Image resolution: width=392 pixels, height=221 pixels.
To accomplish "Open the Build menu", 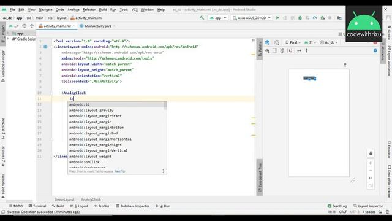I will click(103, 10).
